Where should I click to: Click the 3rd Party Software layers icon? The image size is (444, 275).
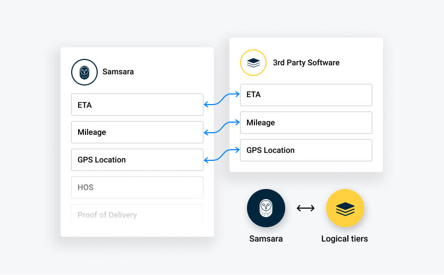pyautogui.click(x=253, y=63)
